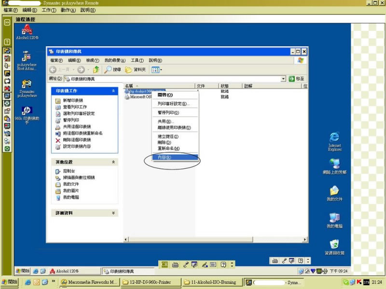Click the remote 開始 Start button
The height and width of the screenshot is (289, 386).
pyautogui.click(x=22, y=271)
